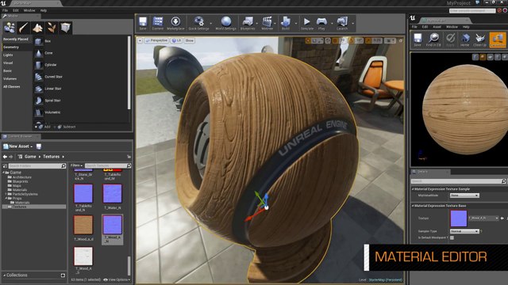
Task: Select the Spiral Stair geometry brush
Action: coord(52,101)
